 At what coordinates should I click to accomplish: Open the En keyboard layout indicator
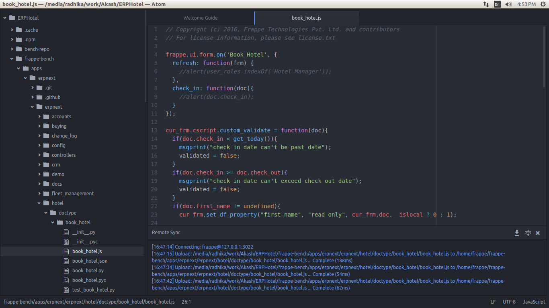497,4
